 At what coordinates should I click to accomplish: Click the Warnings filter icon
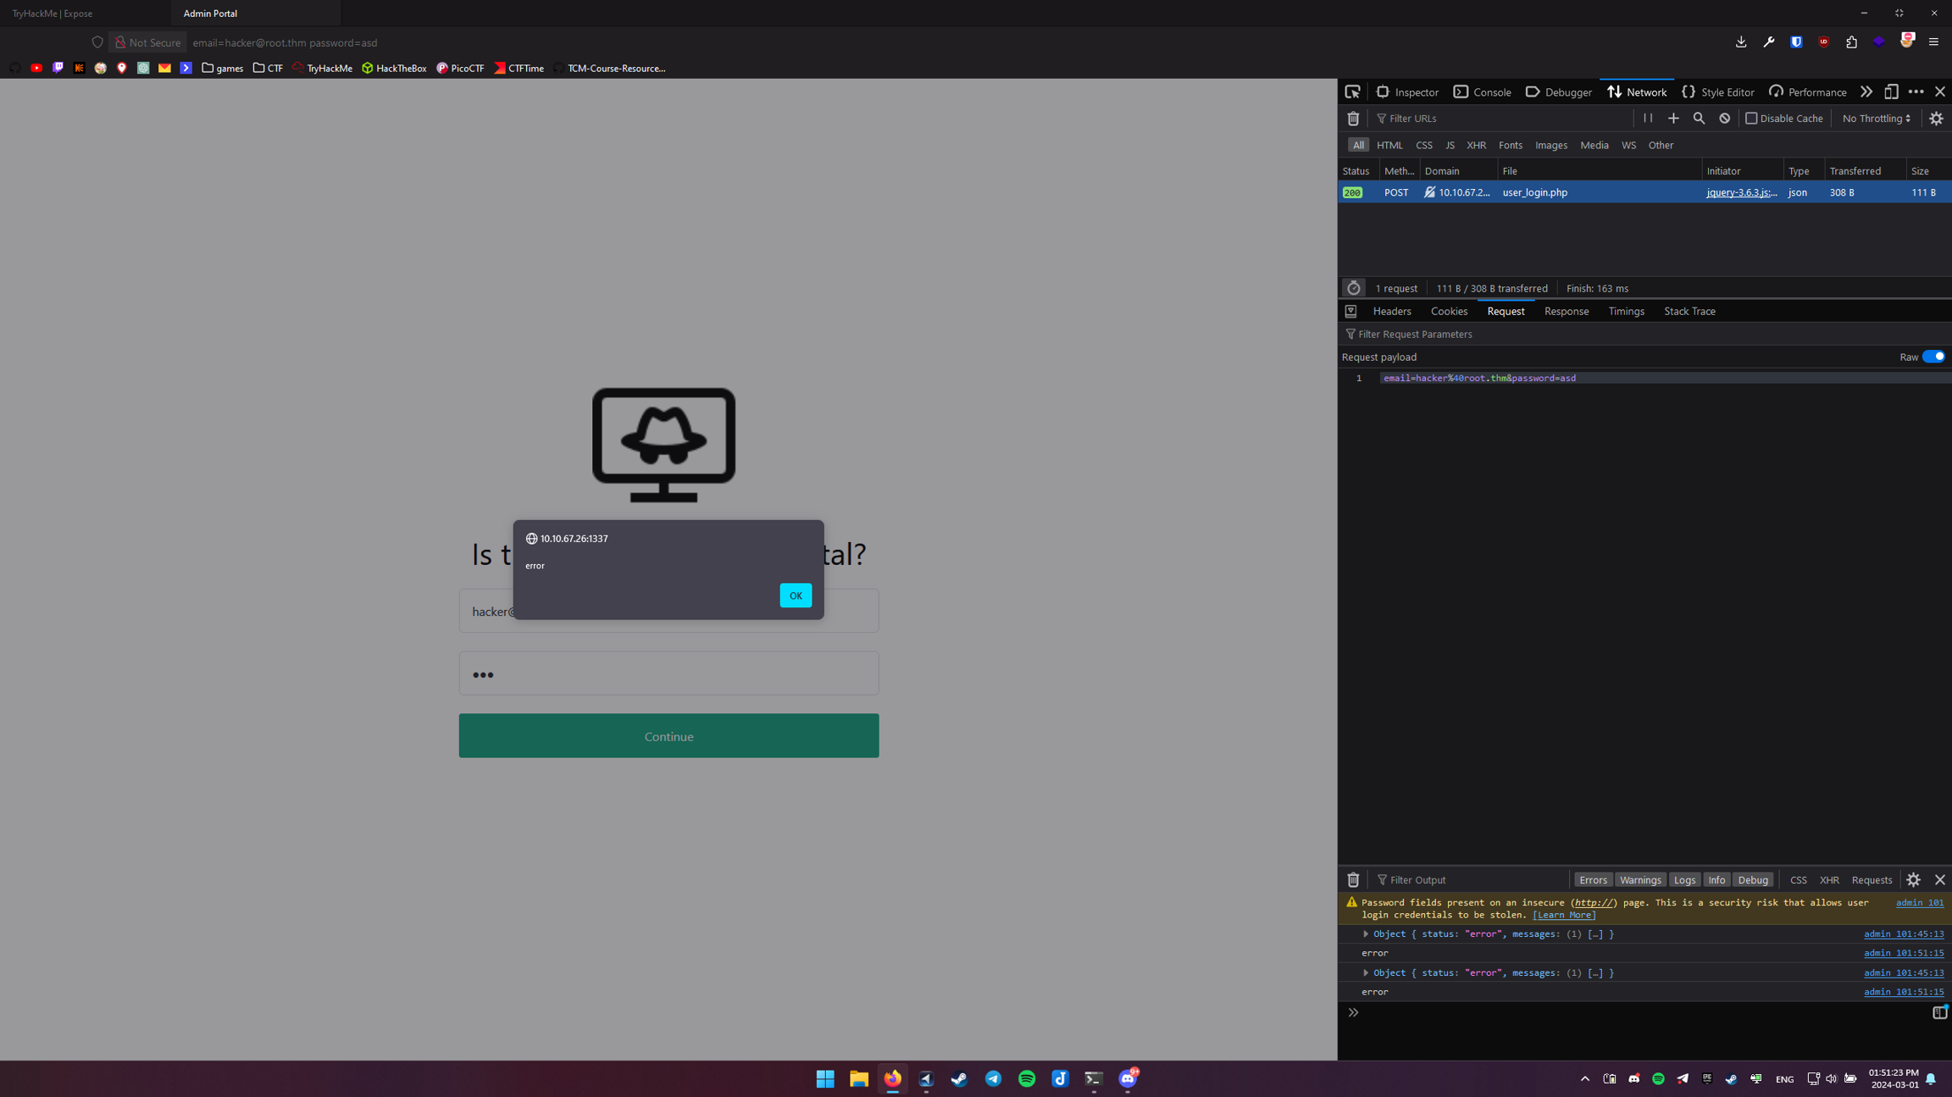[1639, 880]
